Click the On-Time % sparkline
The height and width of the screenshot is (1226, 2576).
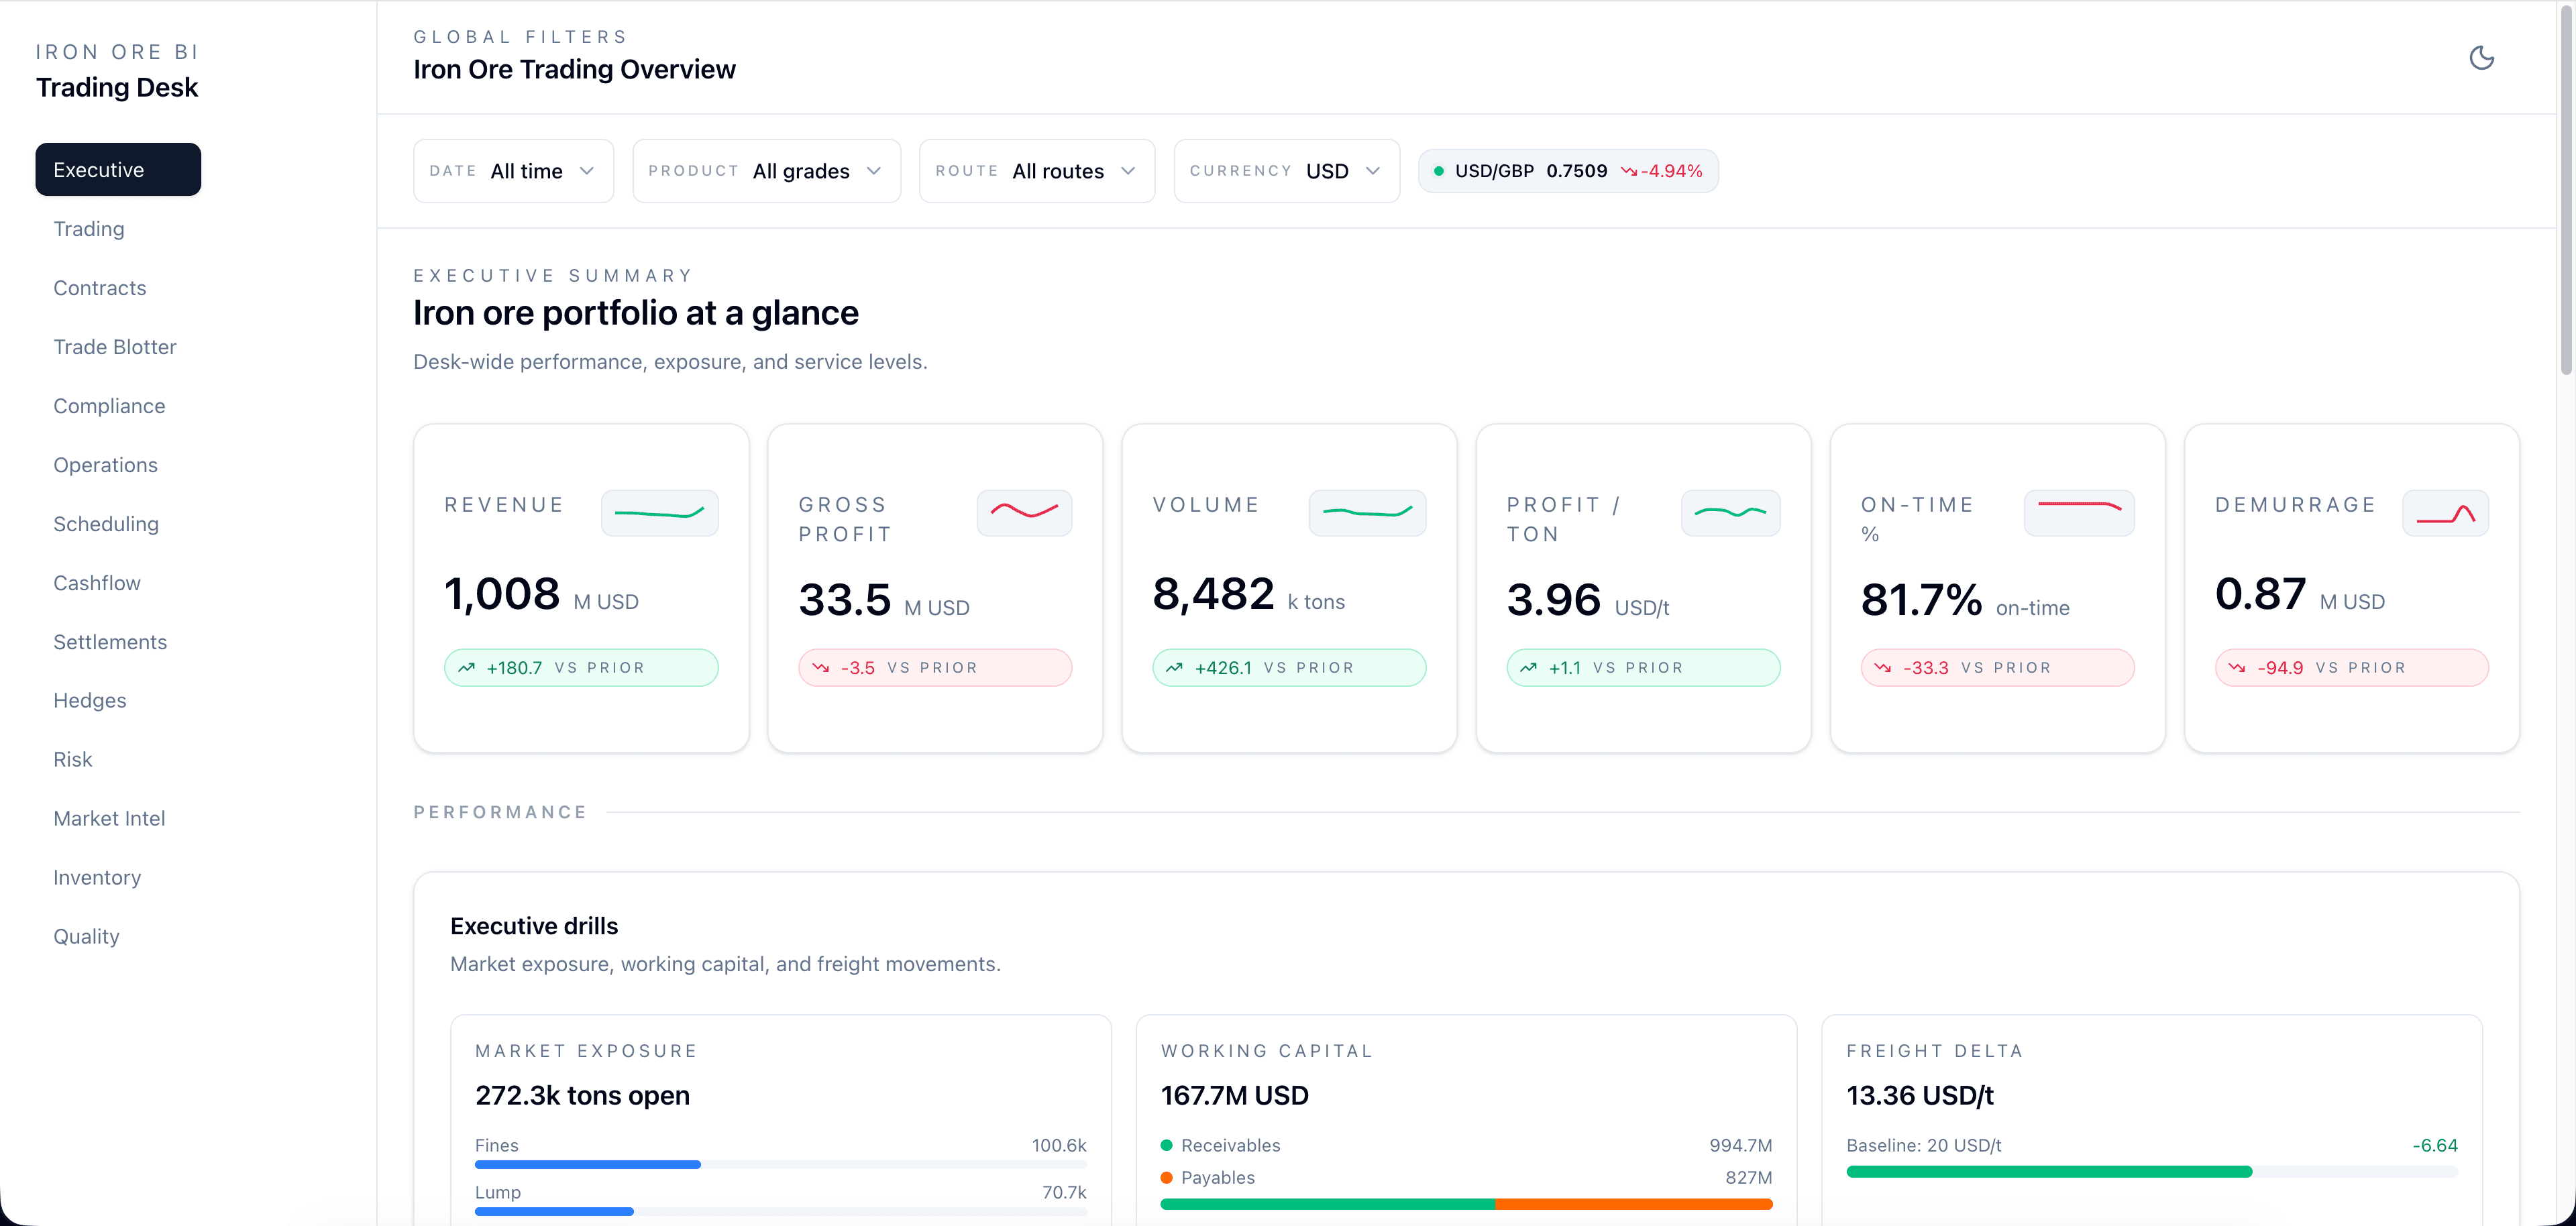click(2079, 513)
